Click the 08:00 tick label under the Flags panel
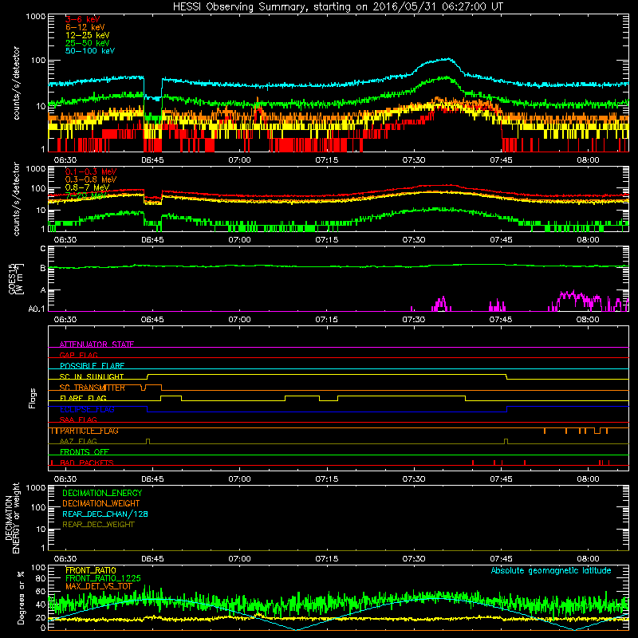 pos(588,479)
